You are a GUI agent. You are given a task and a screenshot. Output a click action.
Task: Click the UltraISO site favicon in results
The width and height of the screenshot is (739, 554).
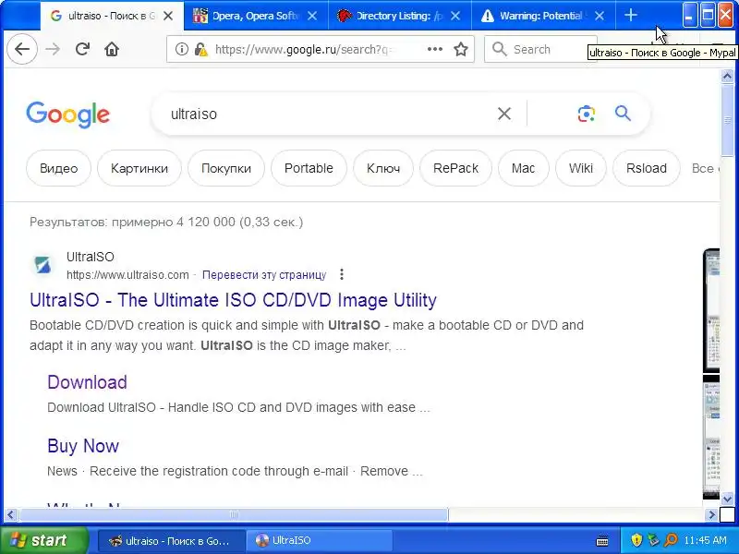click(x=42, y=265)
